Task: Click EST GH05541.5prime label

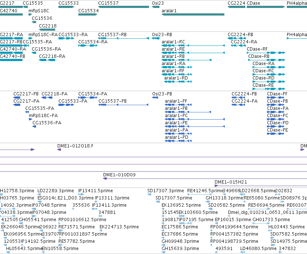Action: pyautogui.click(x=38, y=220)
